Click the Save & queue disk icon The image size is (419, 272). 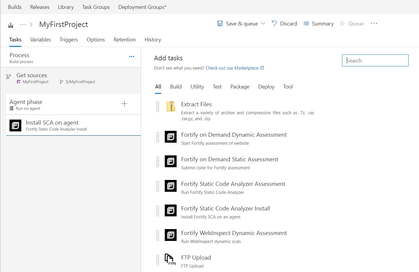click(x=220, y=23)
